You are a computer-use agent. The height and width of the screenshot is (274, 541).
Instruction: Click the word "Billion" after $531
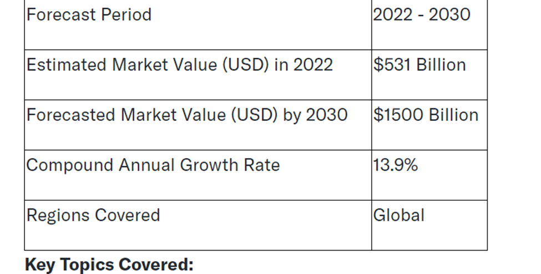click(440, 65)
